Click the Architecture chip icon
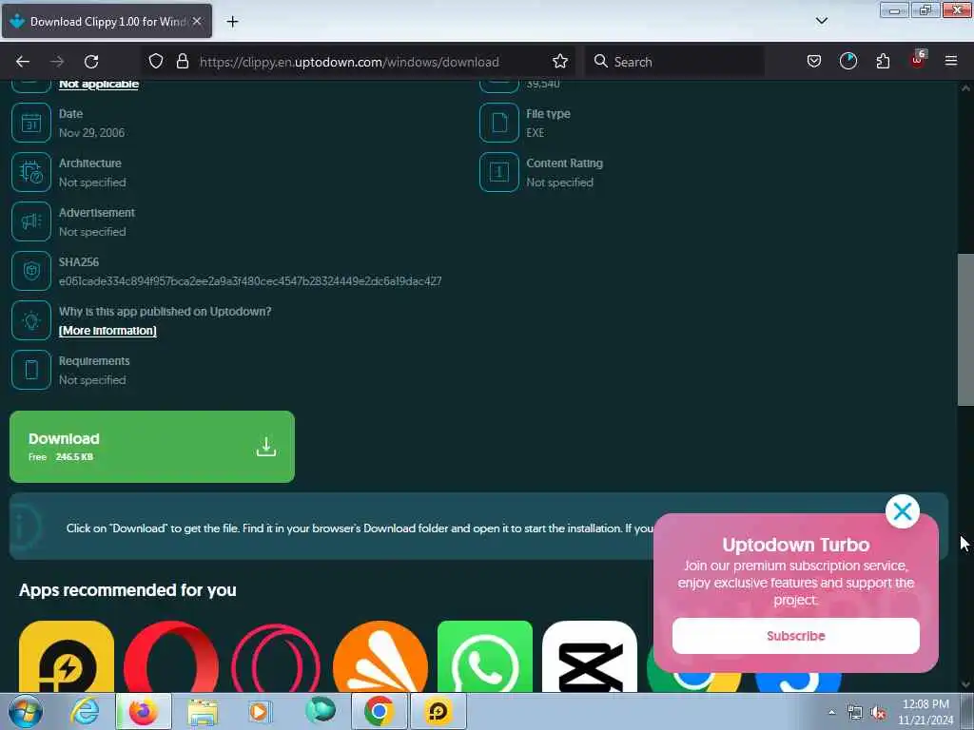This screenshot has height=730, width=974. point(31,172)
